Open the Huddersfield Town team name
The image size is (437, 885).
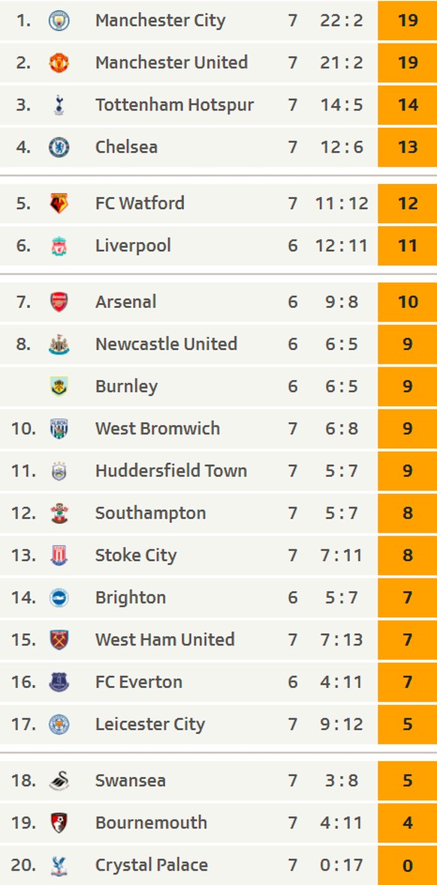click(171, 471)
